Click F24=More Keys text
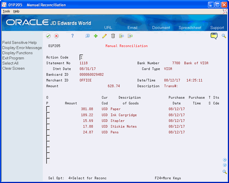 click(168, 178)
